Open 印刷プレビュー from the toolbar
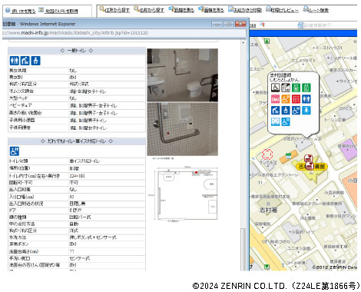Image resolution: width=361 pixels, height=292 pixels. click(282, 10)
